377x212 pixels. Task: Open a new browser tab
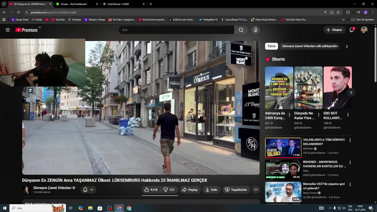point(151,4)
